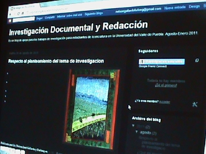Click Informar sobre mal uso

[x=70, y=16]
